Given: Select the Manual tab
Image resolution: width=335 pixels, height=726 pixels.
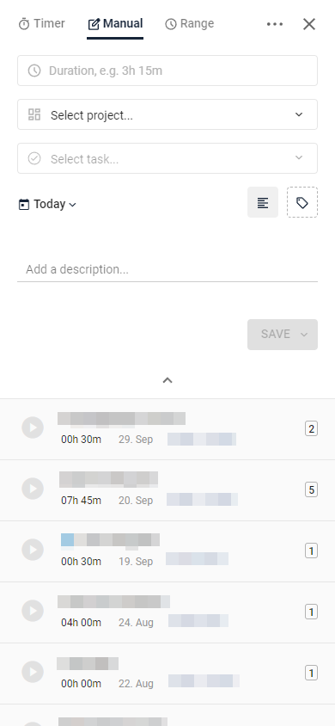Looking at the screenshot, I should [115, 23].
